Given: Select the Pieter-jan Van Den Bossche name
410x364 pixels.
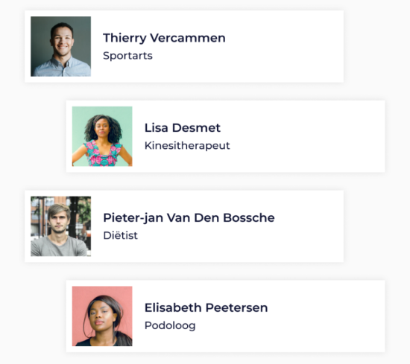Looking at the screenshot, I should coord(189,218).
